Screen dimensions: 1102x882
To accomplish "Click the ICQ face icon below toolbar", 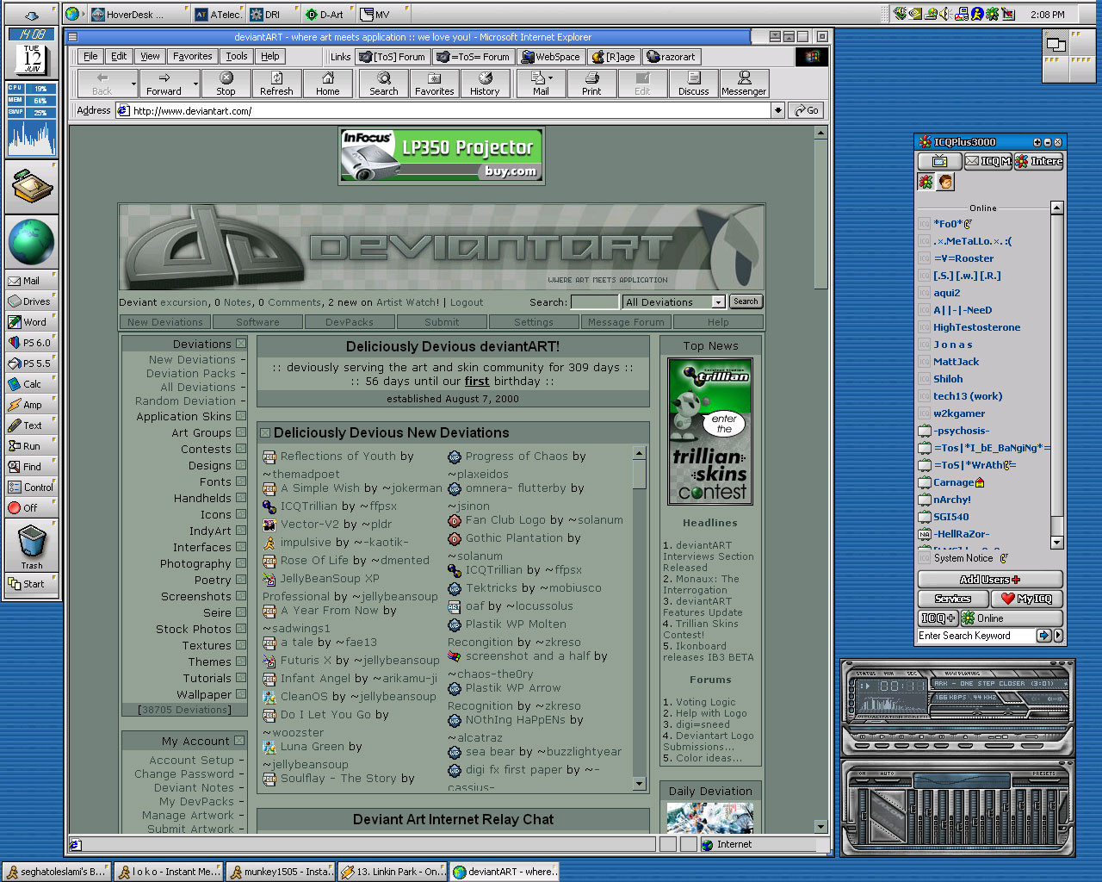I will (945, 182).
